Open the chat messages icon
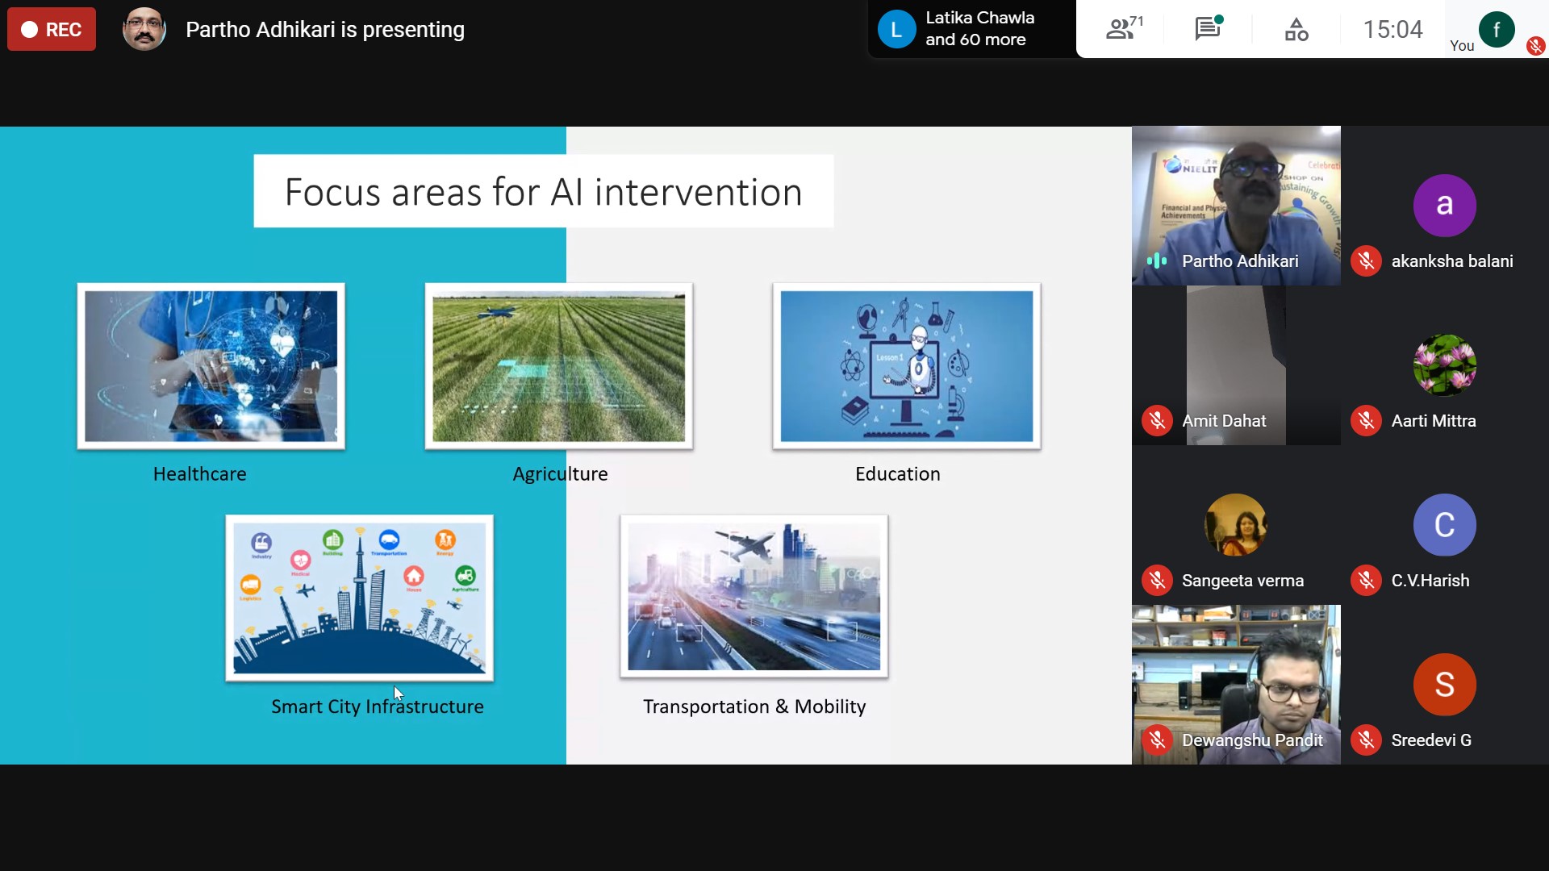 (x=1208, y=29)
